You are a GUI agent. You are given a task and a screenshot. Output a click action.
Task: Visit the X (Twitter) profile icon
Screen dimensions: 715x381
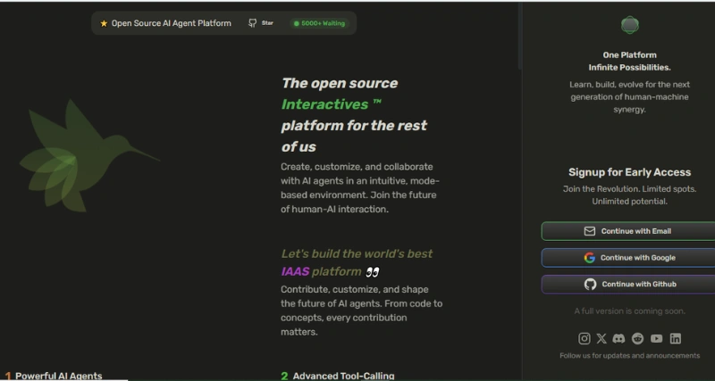(x=601, y=338)
